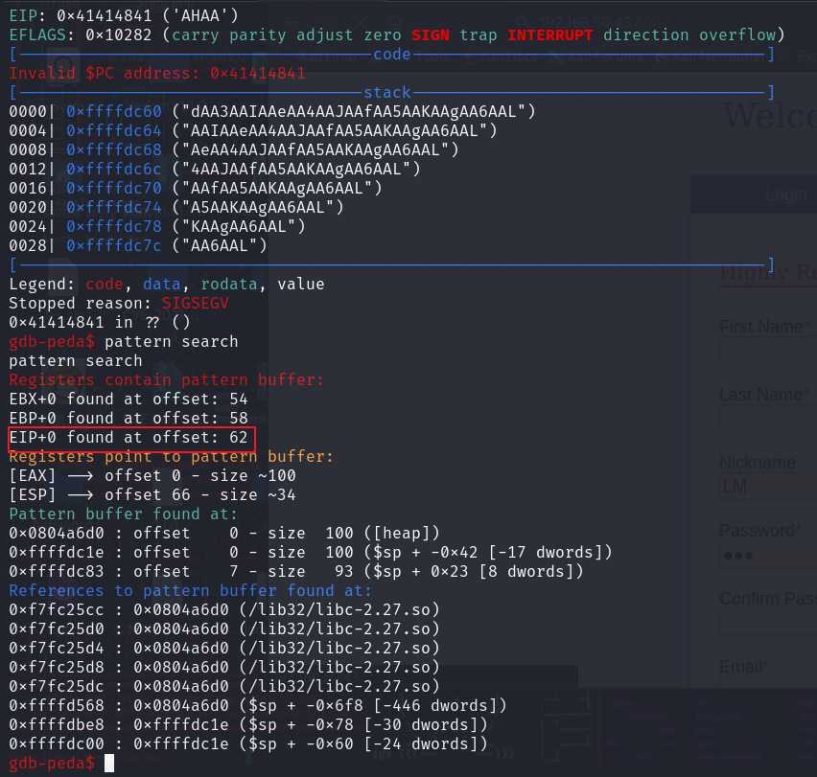Click the 0xf7fc25d4 libc reference line
This screenshot has height=777, width=817.
224,648
